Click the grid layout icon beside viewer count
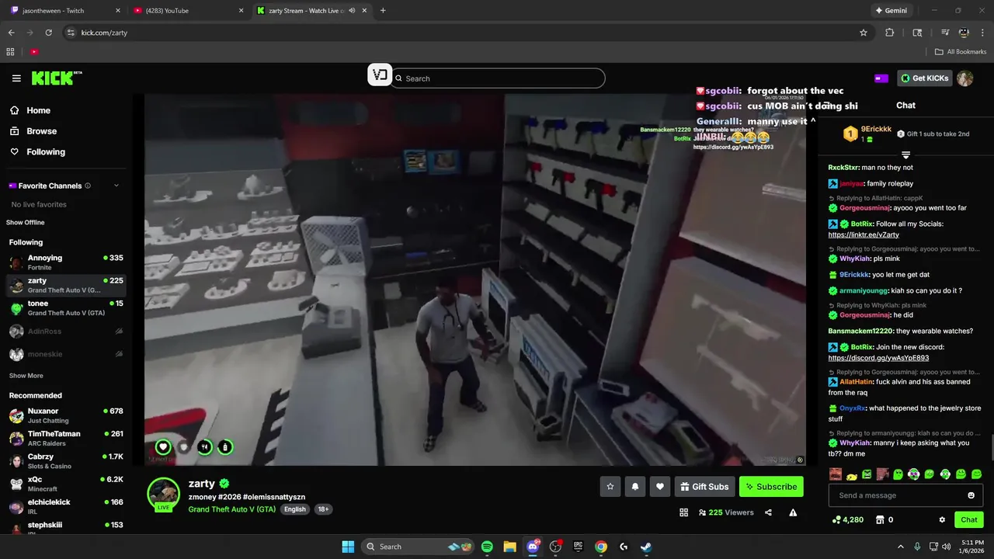This screenshot has height=559, width=994. 684,512
